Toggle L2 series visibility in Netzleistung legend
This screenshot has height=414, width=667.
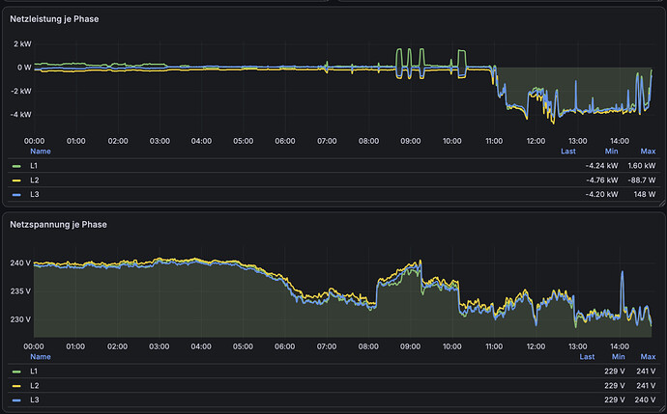(x=34, y=180)
